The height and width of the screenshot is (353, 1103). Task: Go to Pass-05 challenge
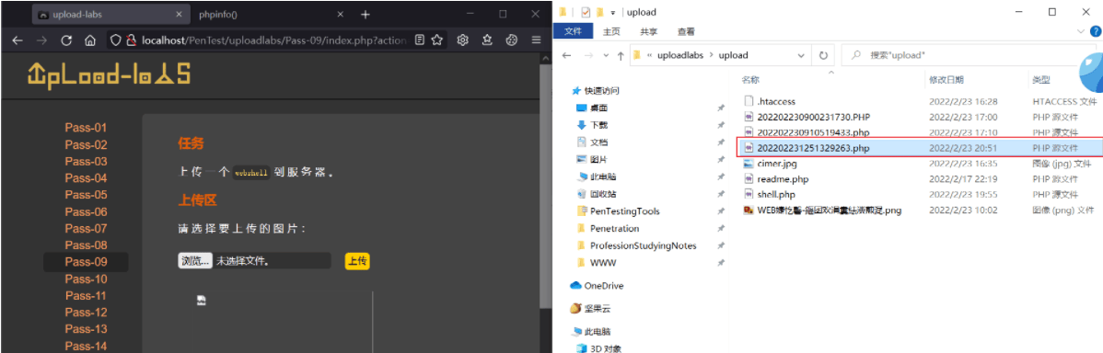[86, 195]
